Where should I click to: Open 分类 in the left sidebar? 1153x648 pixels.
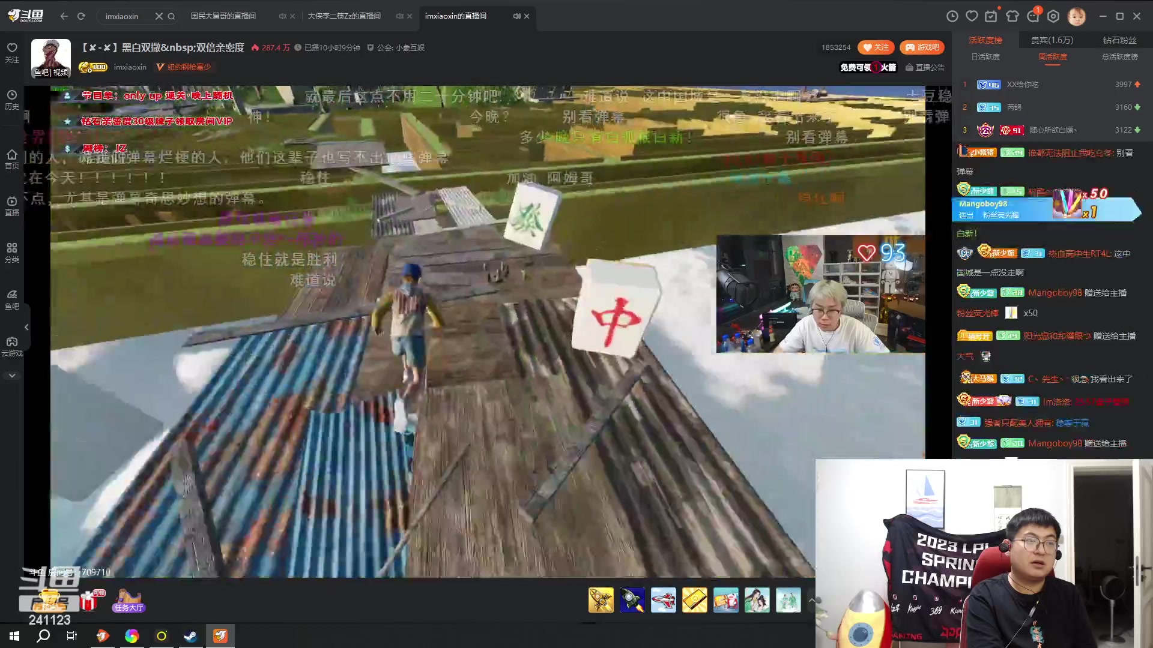12,253
